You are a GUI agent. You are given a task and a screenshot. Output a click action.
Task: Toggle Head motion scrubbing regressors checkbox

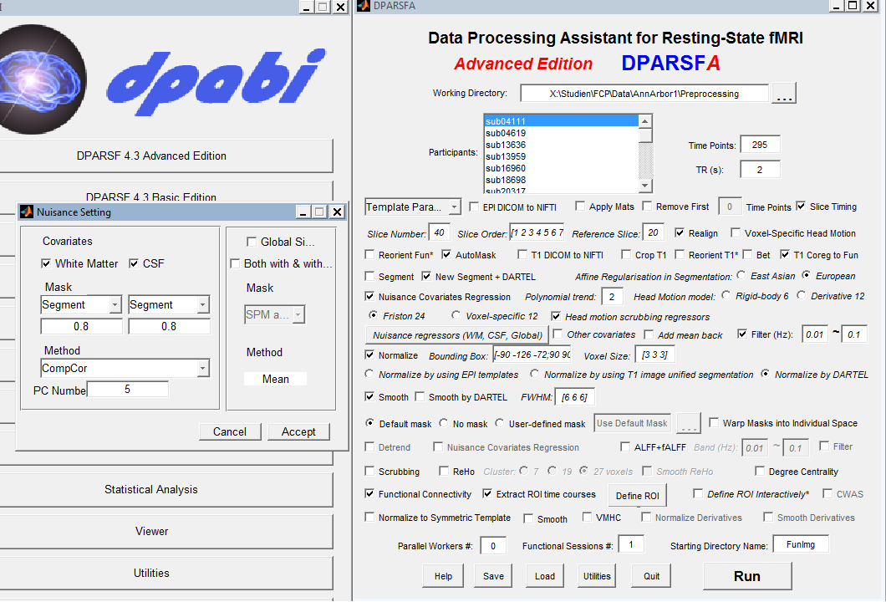click(556, 316)
